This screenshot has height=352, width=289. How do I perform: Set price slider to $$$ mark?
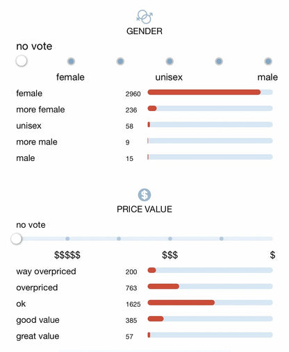point(170,239)
